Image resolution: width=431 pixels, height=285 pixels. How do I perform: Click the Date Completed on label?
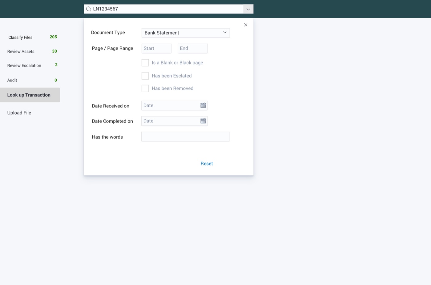[x=112, y=121]
